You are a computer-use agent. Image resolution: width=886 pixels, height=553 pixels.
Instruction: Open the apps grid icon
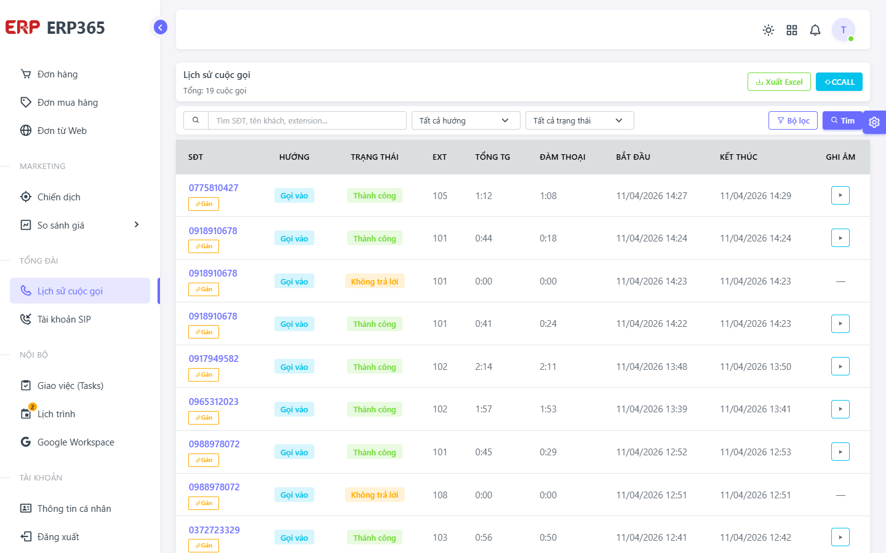[792, 30]
